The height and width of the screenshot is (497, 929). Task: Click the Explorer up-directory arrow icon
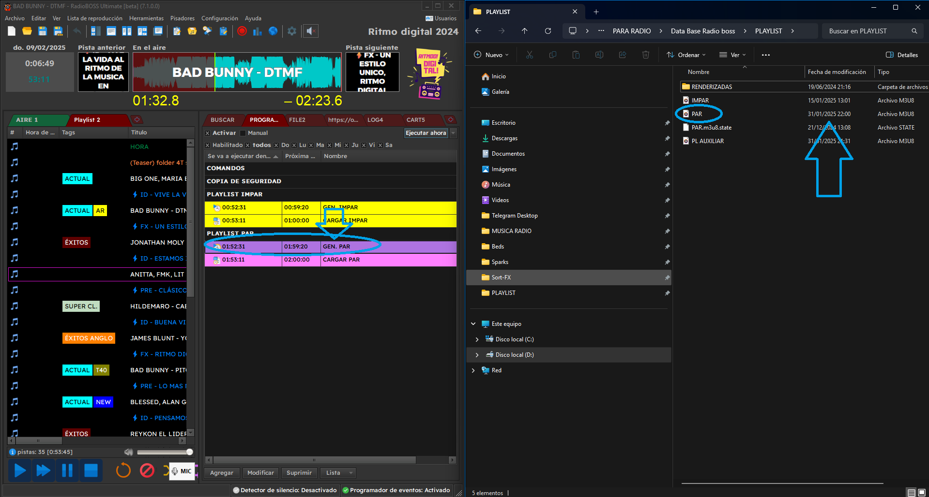pos(525,31)
